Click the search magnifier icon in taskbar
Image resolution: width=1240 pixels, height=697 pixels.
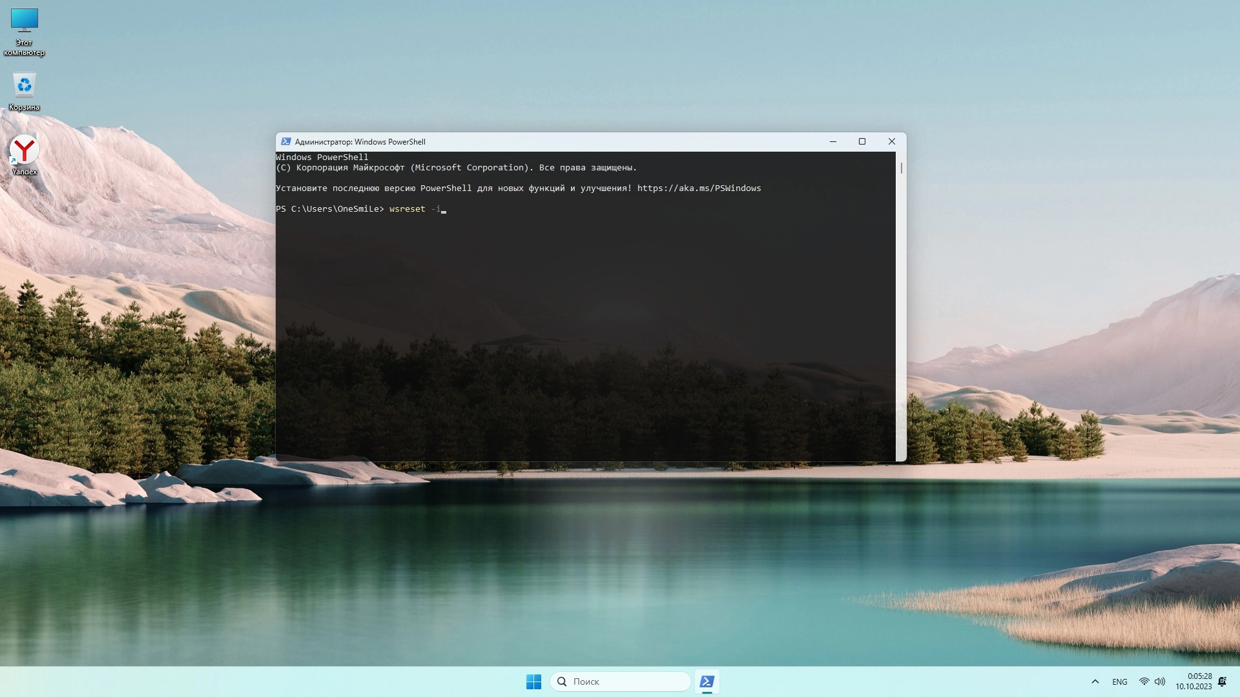[562, 682]
